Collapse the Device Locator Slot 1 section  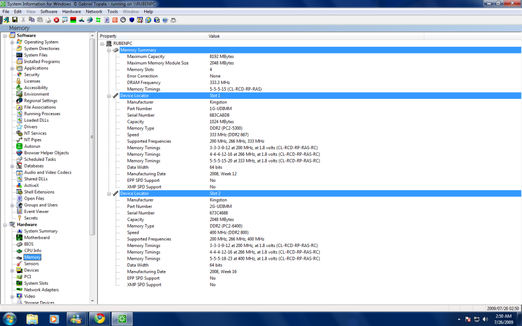[x=109, y=96]
